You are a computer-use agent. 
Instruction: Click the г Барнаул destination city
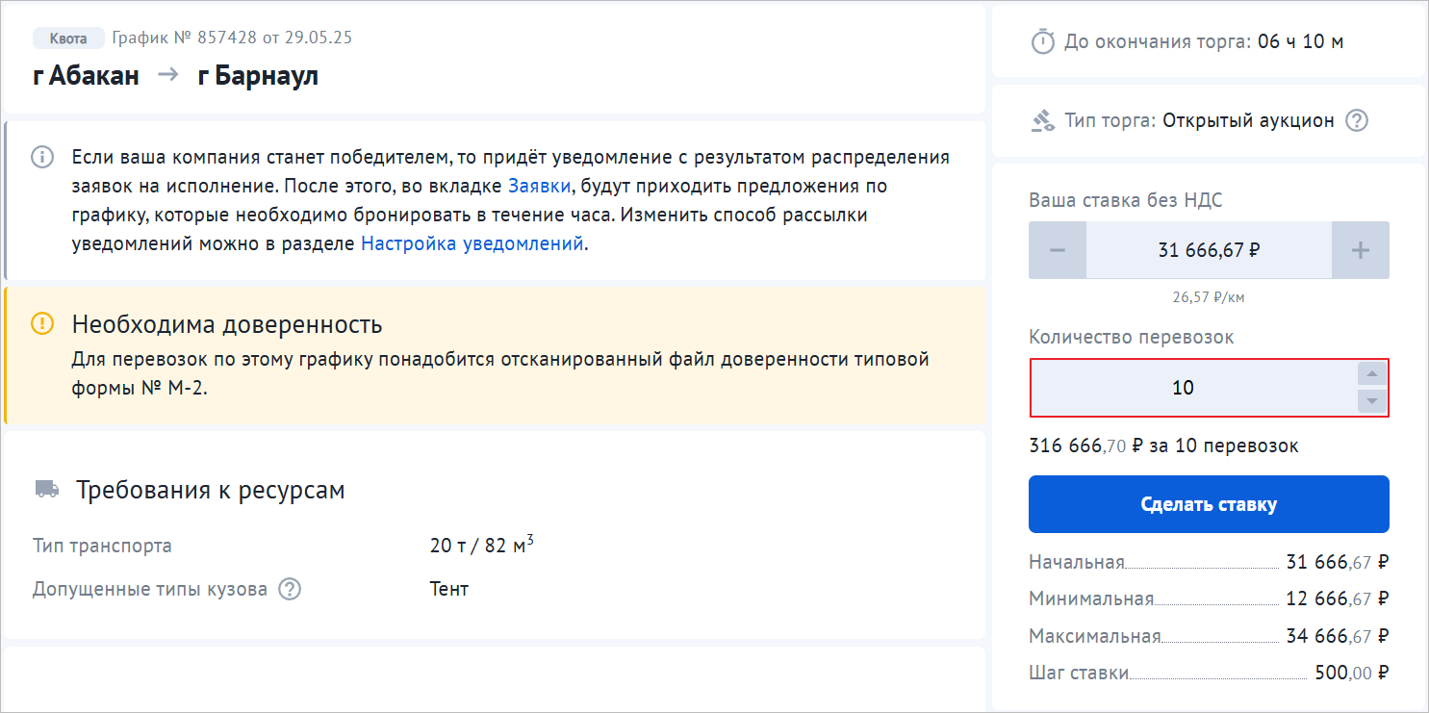click(258, 75)
